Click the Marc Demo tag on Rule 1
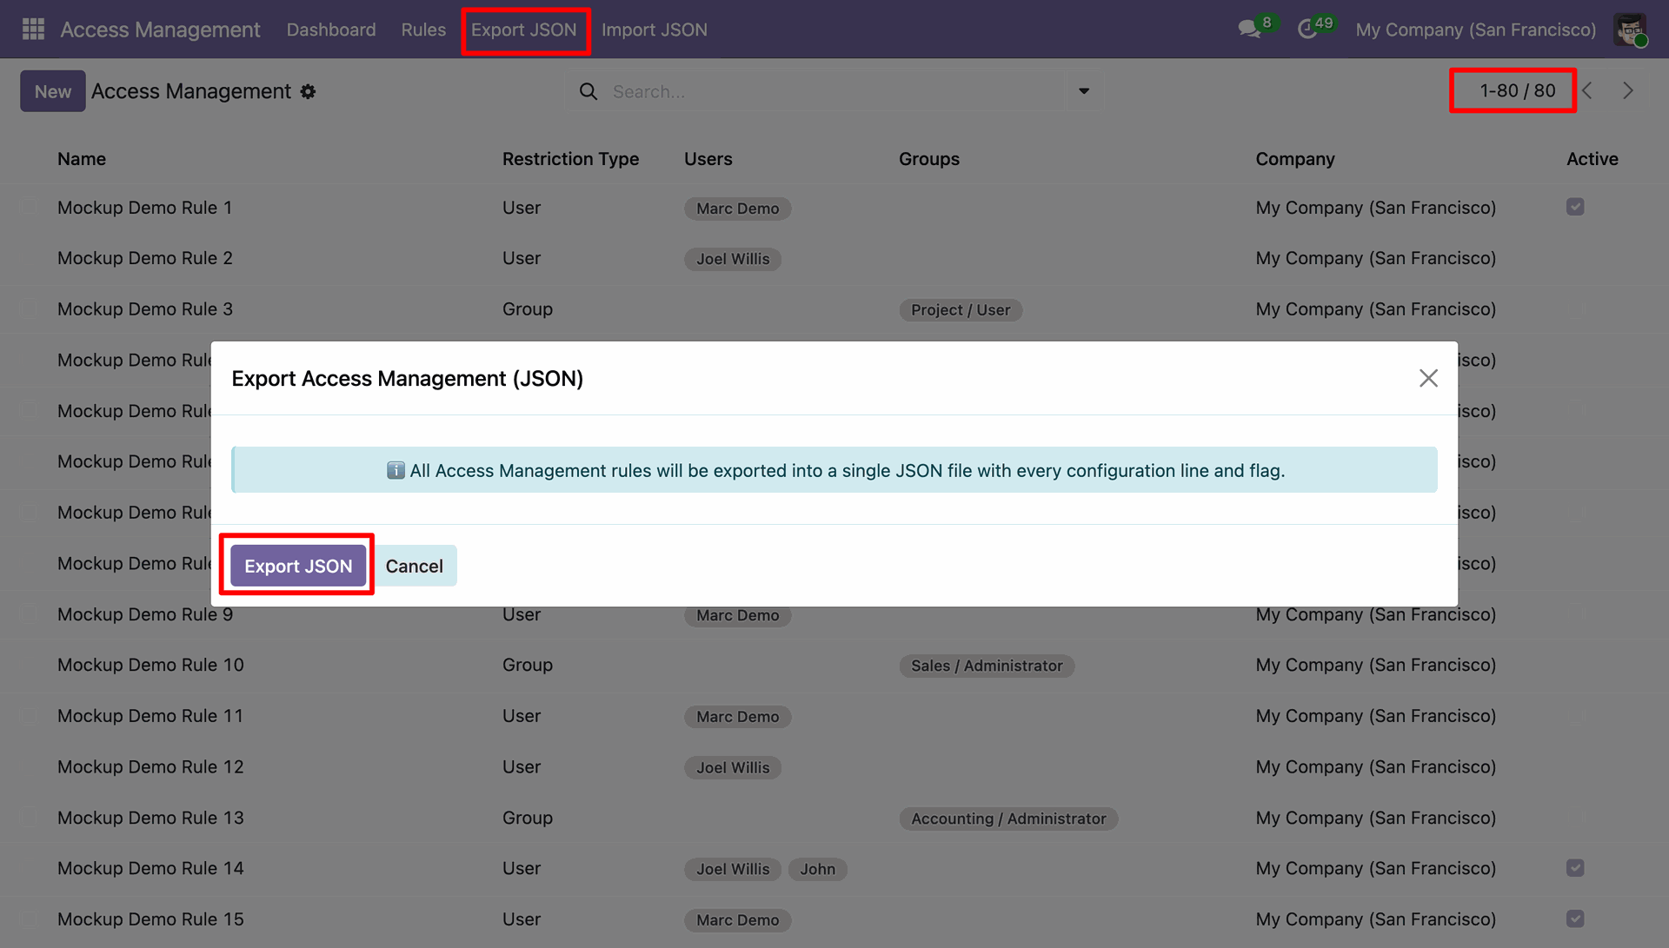Viewport: 1669px width, 948px height. (737, 209)
